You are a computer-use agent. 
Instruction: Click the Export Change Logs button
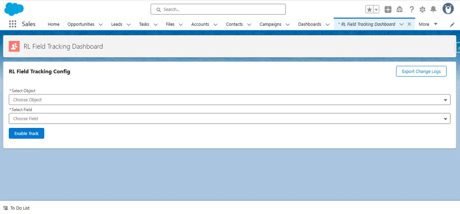click(421, 71)
